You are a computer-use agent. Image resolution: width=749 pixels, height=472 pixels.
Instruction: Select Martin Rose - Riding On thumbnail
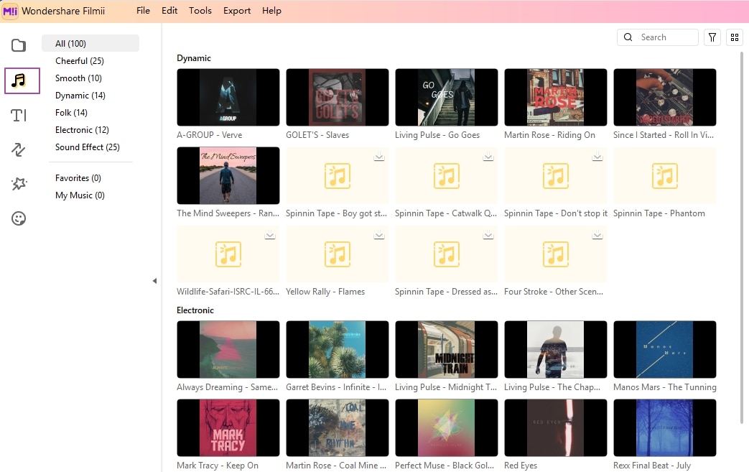[x=556, y=98]
